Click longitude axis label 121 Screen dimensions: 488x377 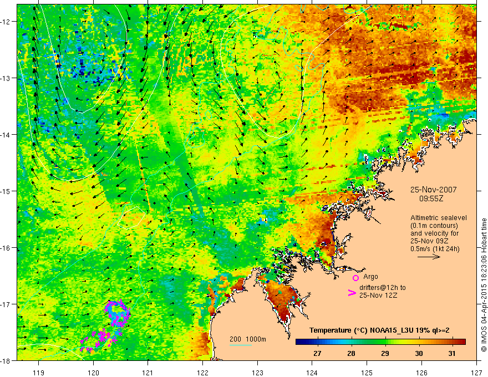tap(148, 373)
